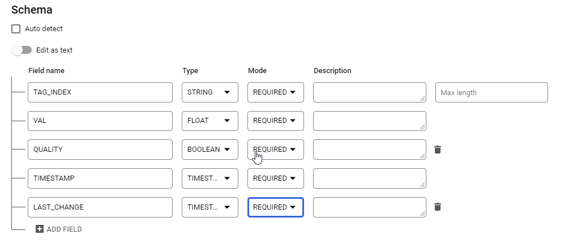573x243 pixels.
Task: Click the TAG_INDEX field name input
Action: [x=100, y=92]
